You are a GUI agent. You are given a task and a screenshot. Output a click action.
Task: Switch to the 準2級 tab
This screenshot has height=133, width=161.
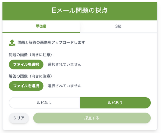coord(41,26)
